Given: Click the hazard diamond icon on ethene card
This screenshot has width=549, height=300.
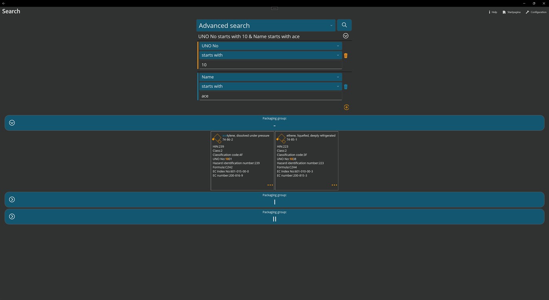Looking at the screenshot, I should point(281,138).
